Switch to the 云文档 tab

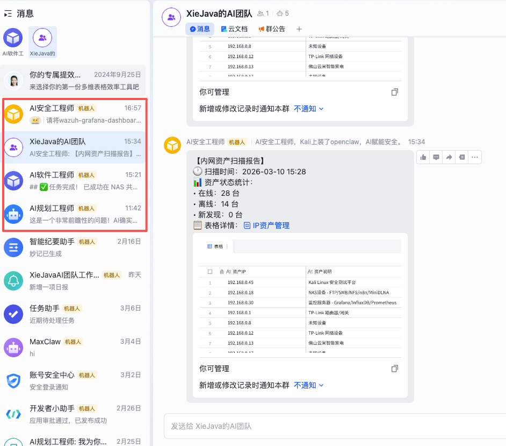pyautogui.click(x=234, y=29)
